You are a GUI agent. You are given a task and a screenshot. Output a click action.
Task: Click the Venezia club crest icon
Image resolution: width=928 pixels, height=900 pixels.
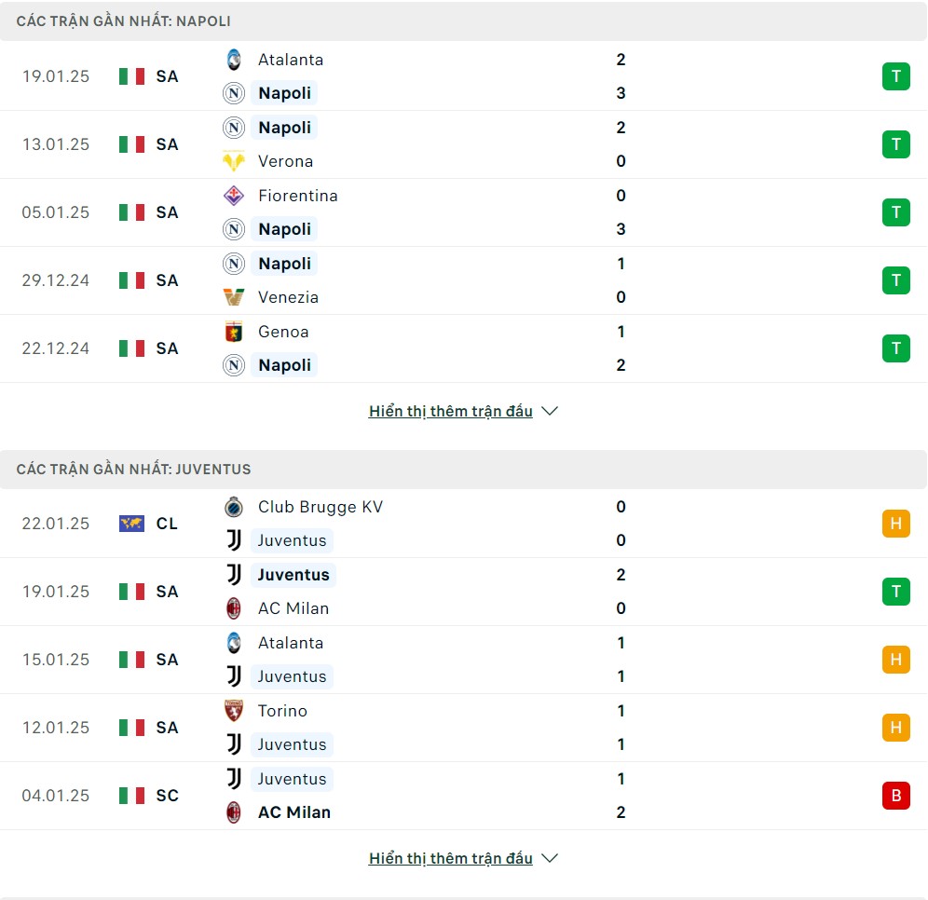click(234, 297)
